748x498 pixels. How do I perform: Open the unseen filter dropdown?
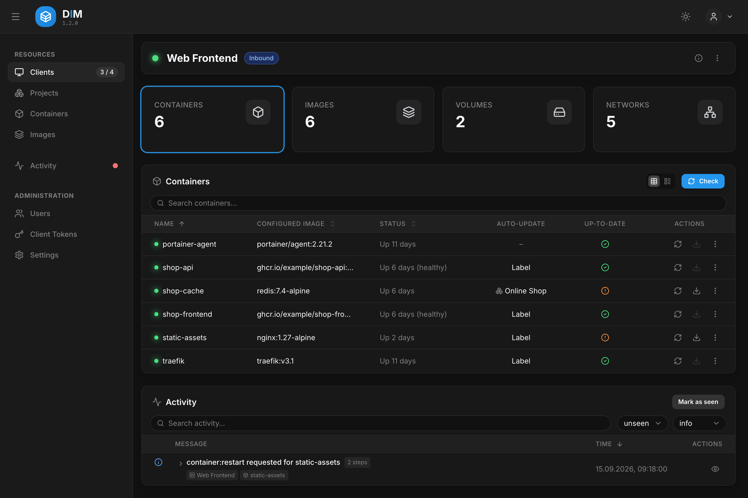coord(642,423)
